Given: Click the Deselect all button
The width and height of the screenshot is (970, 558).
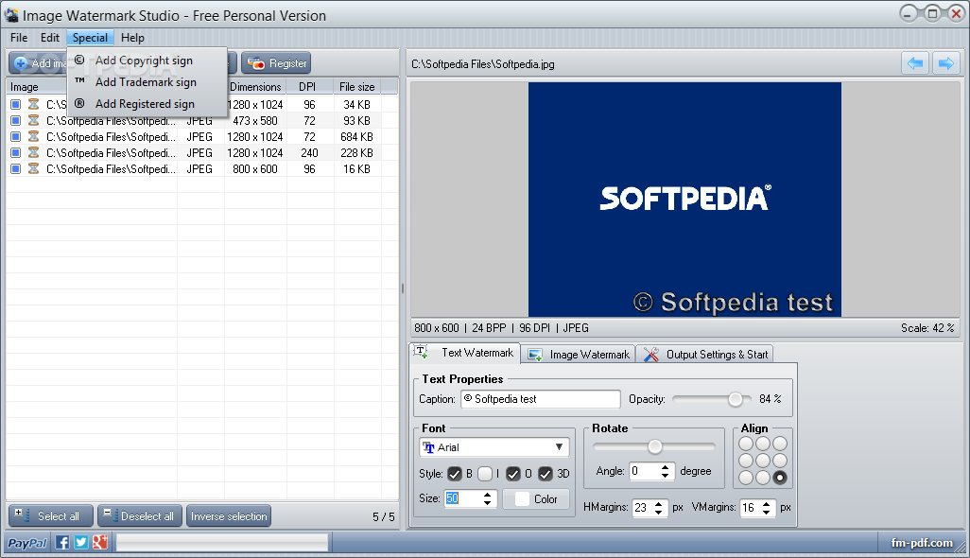Looking at the screenshot, I should point(140,516).
